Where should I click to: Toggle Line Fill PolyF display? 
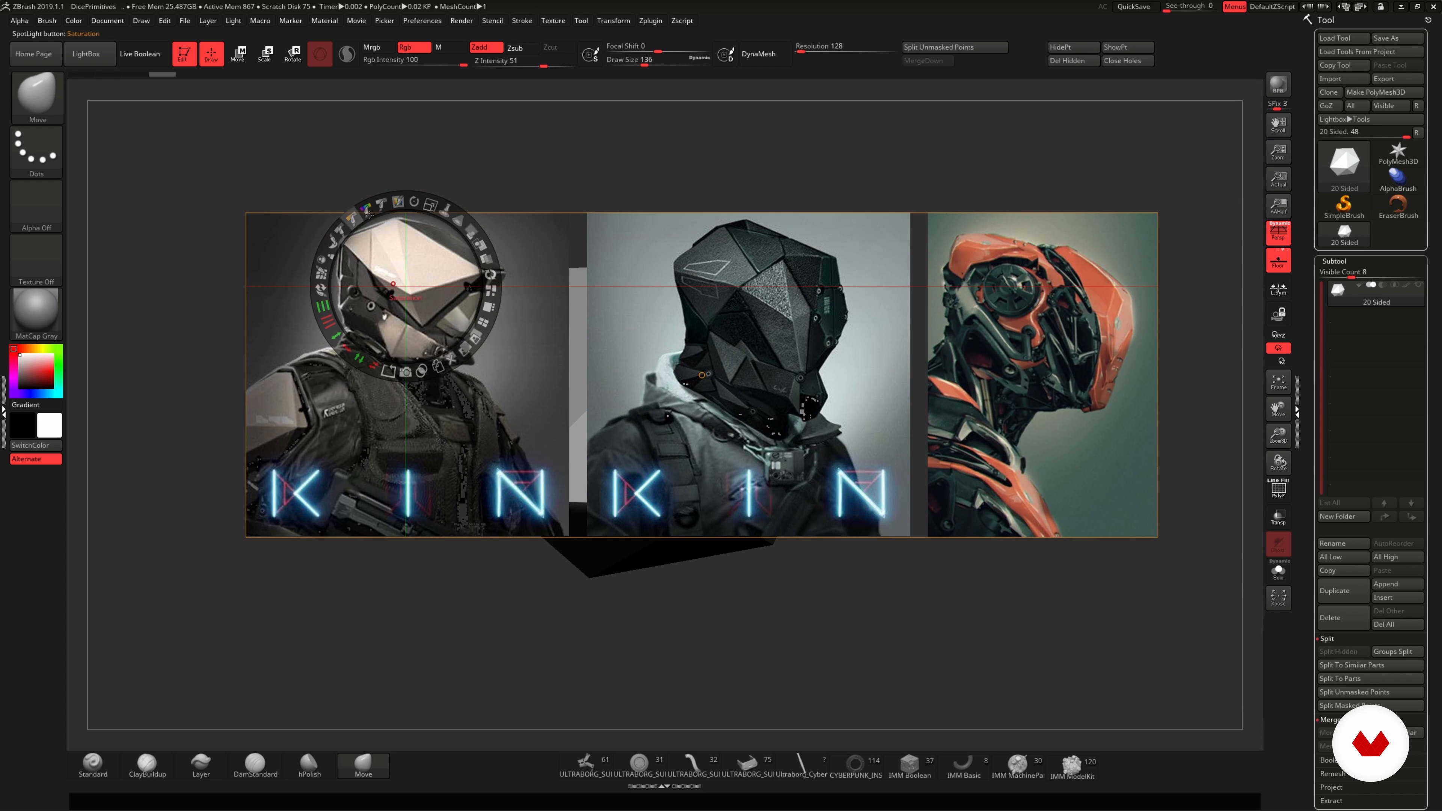[1278, 488]
